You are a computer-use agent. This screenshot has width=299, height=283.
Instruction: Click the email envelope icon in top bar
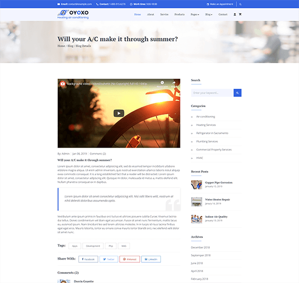[x=59, y=4]
